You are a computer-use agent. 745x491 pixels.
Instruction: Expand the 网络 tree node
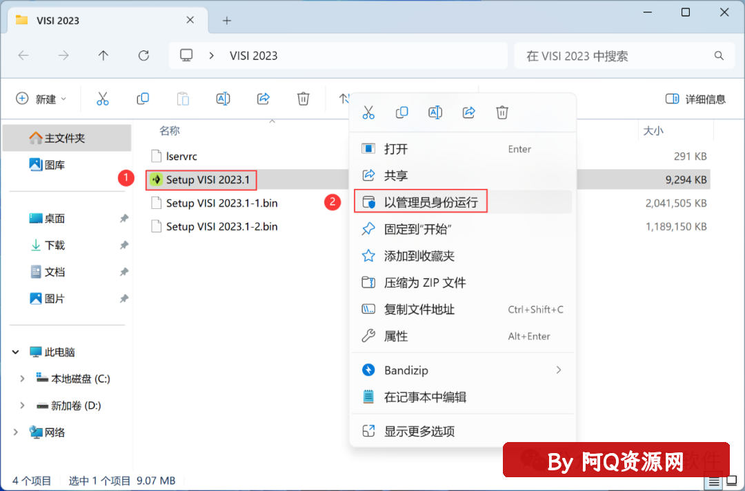16,432
